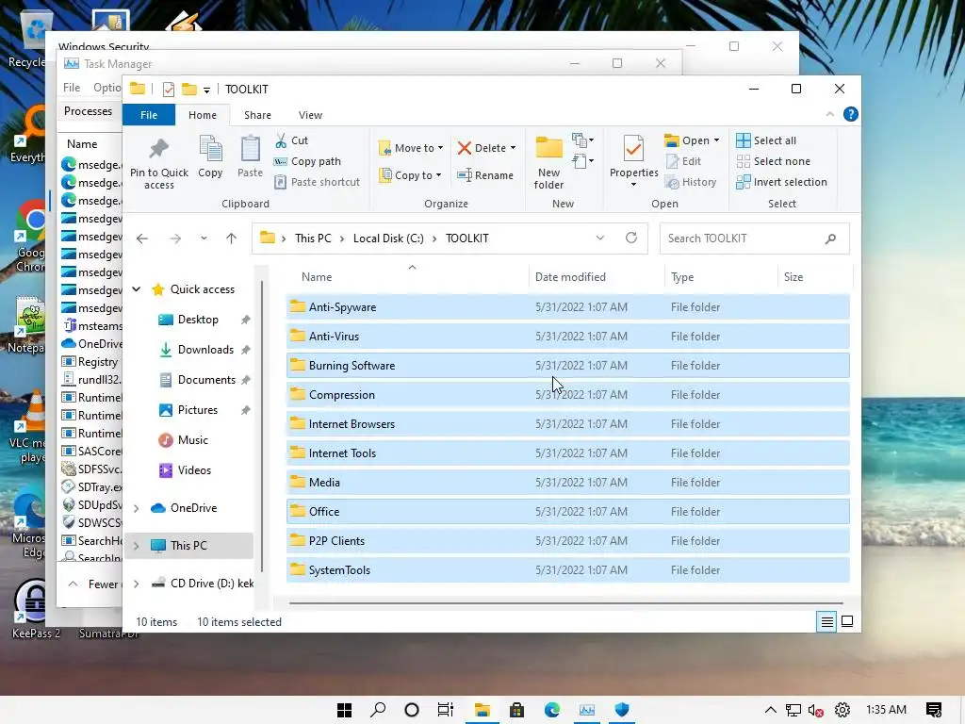
Task: Switch to the View tab
Action: coord(310,115)
